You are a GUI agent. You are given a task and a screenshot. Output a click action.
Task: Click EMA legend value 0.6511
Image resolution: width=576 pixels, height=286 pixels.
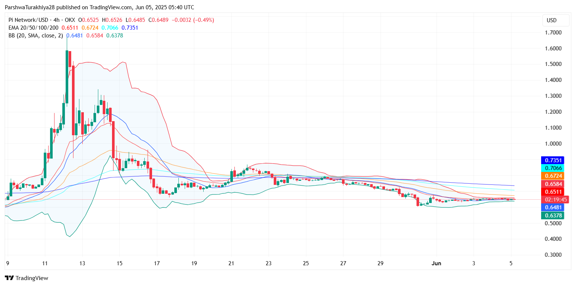70,28
